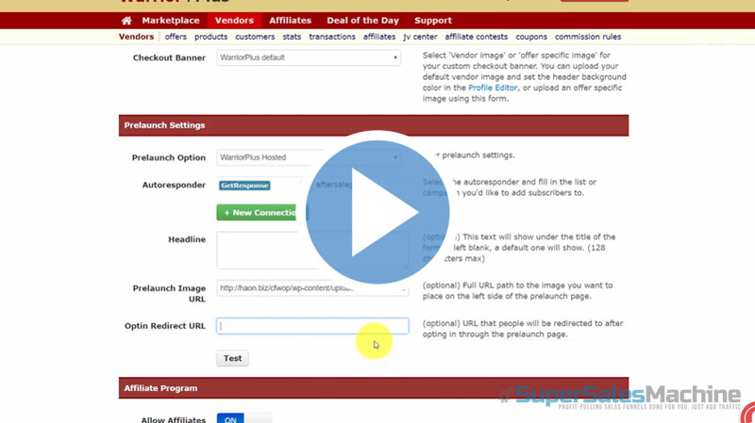Select the GetResponse autoresponder tag

coord(244,186)
